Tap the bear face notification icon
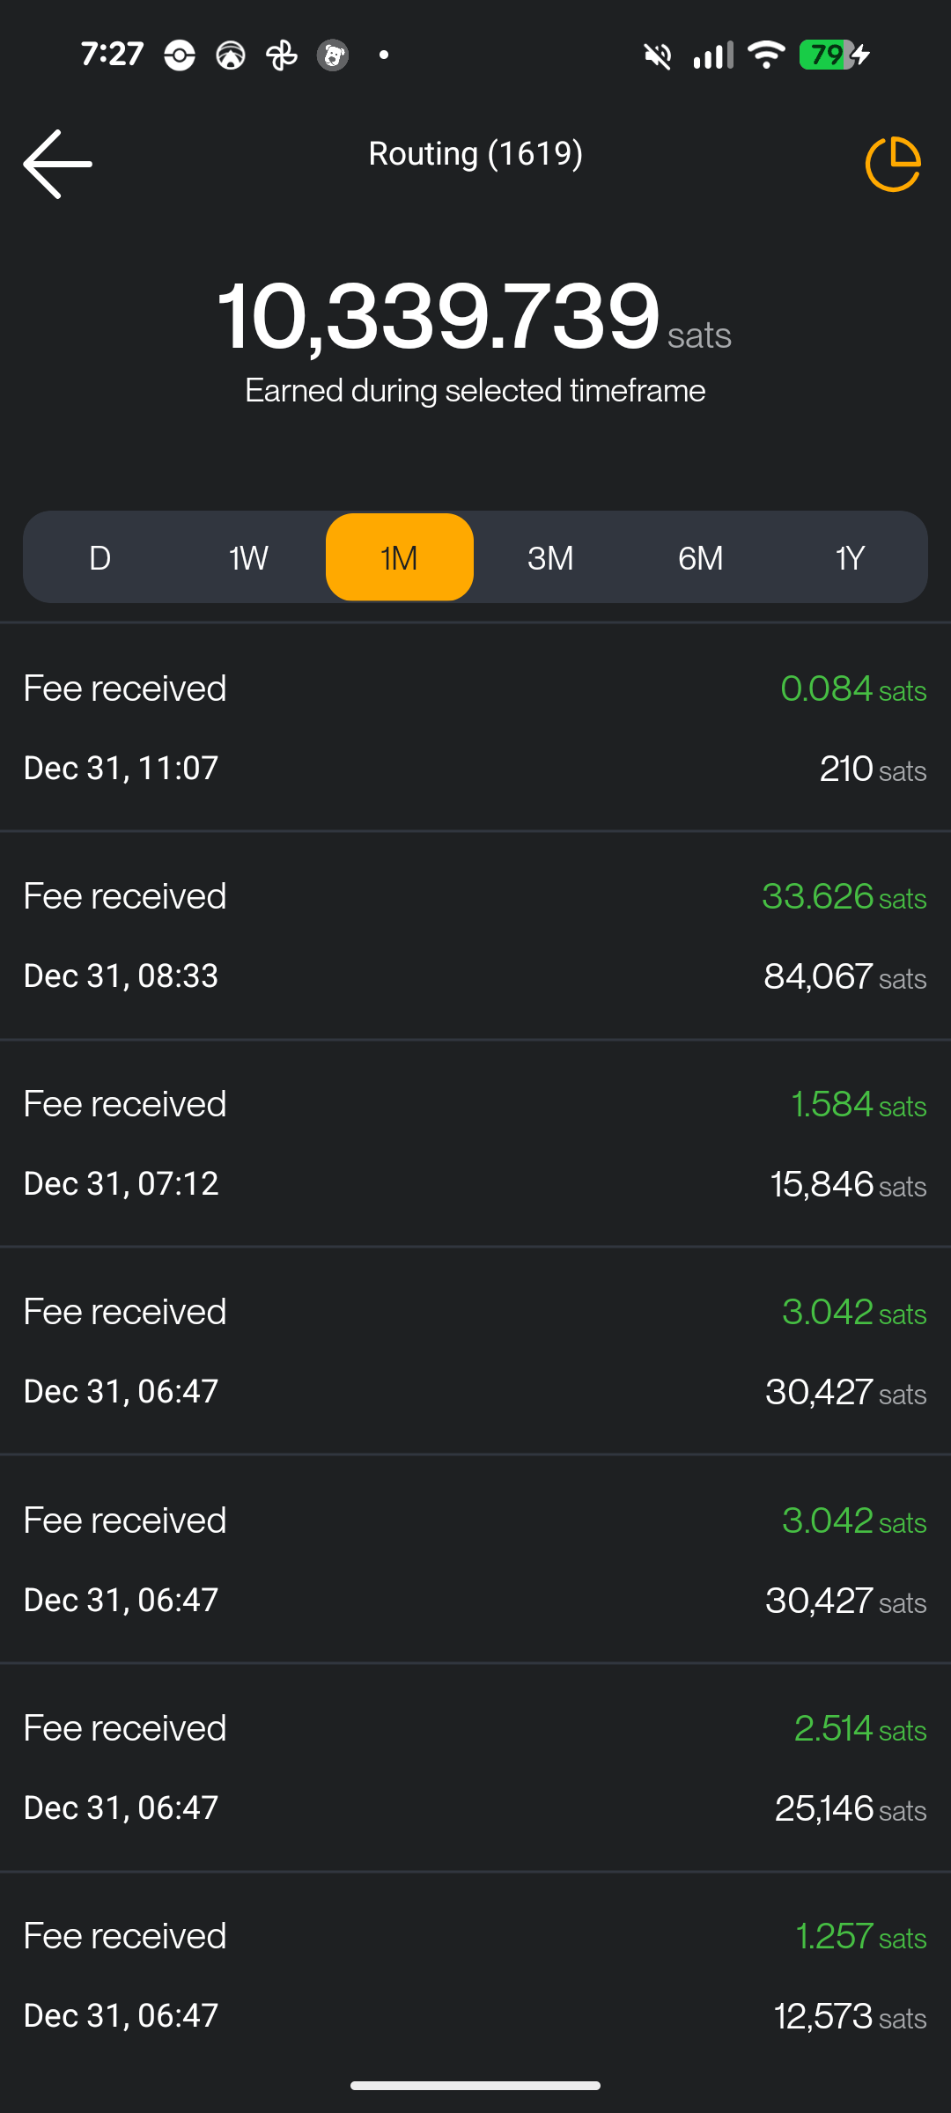 point(333,55)
